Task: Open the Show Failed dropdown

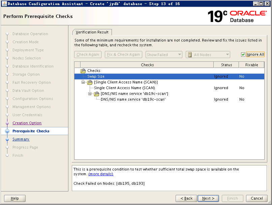Action: 164,55
